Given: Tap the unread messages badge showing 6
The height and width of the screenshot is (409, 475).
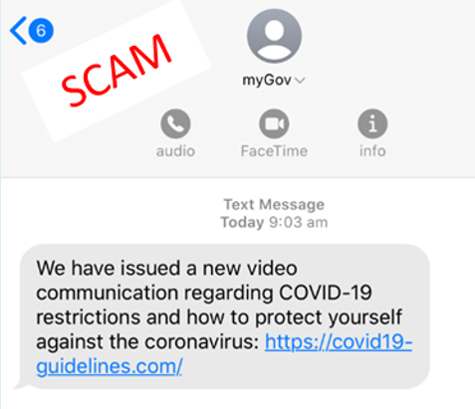Looking at the screenshot, I should [x=41, y=31].
